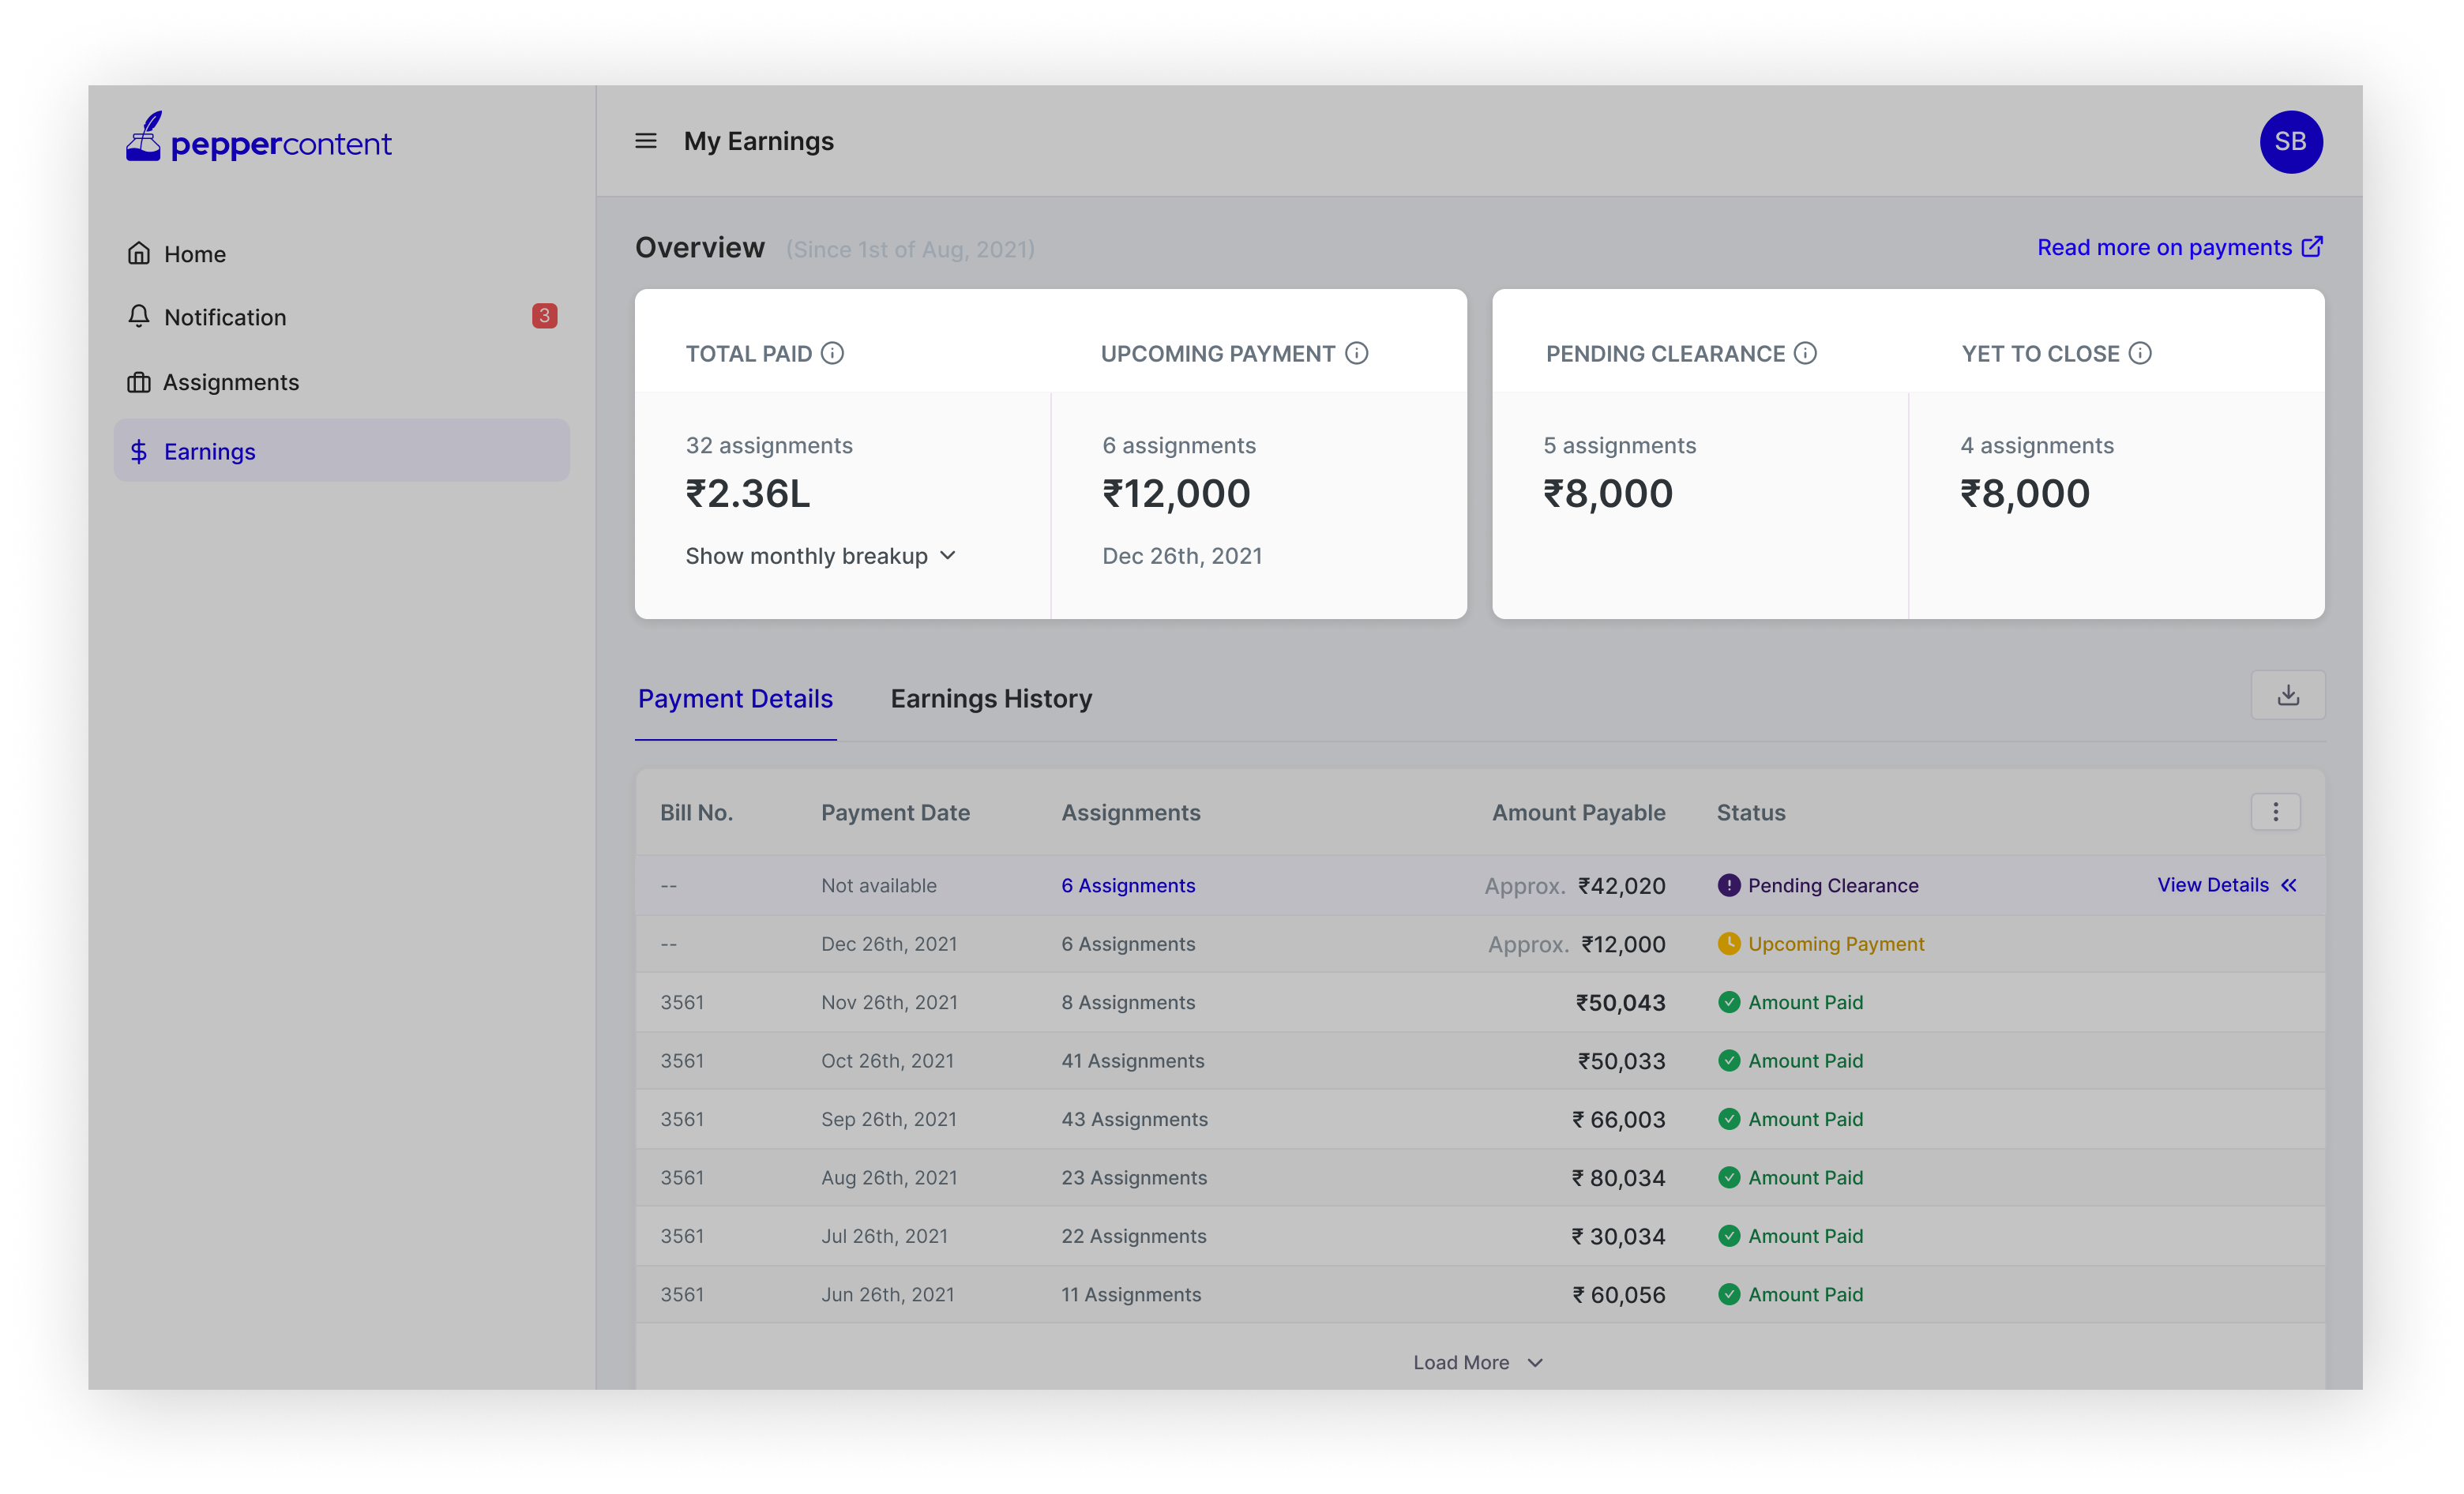Click the Yet To Close info icon

click(x=2140, y=353)
